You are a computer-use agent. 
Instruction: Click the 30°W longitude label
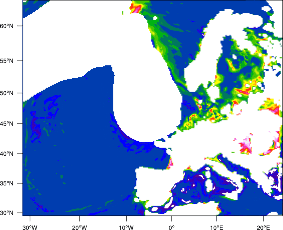pyautogui.click(x=30, y=227)
